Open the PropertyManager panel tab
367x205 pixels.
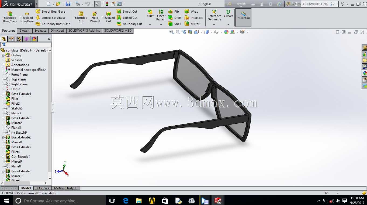11,39
